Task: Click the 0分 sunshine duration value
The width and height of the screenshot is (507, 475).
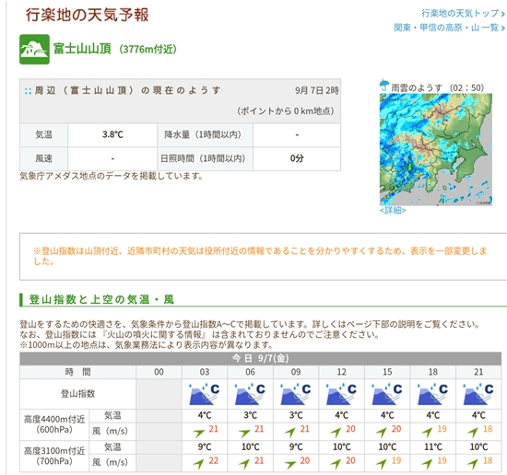Action: [297, 158]
